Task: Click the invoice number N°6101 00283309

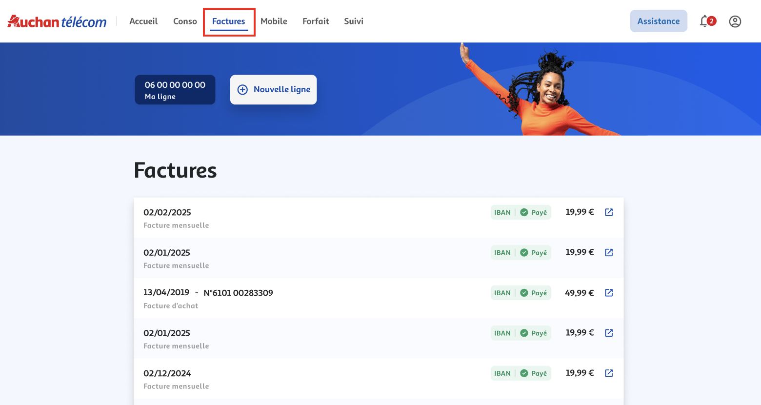Action: coord(238,293)
